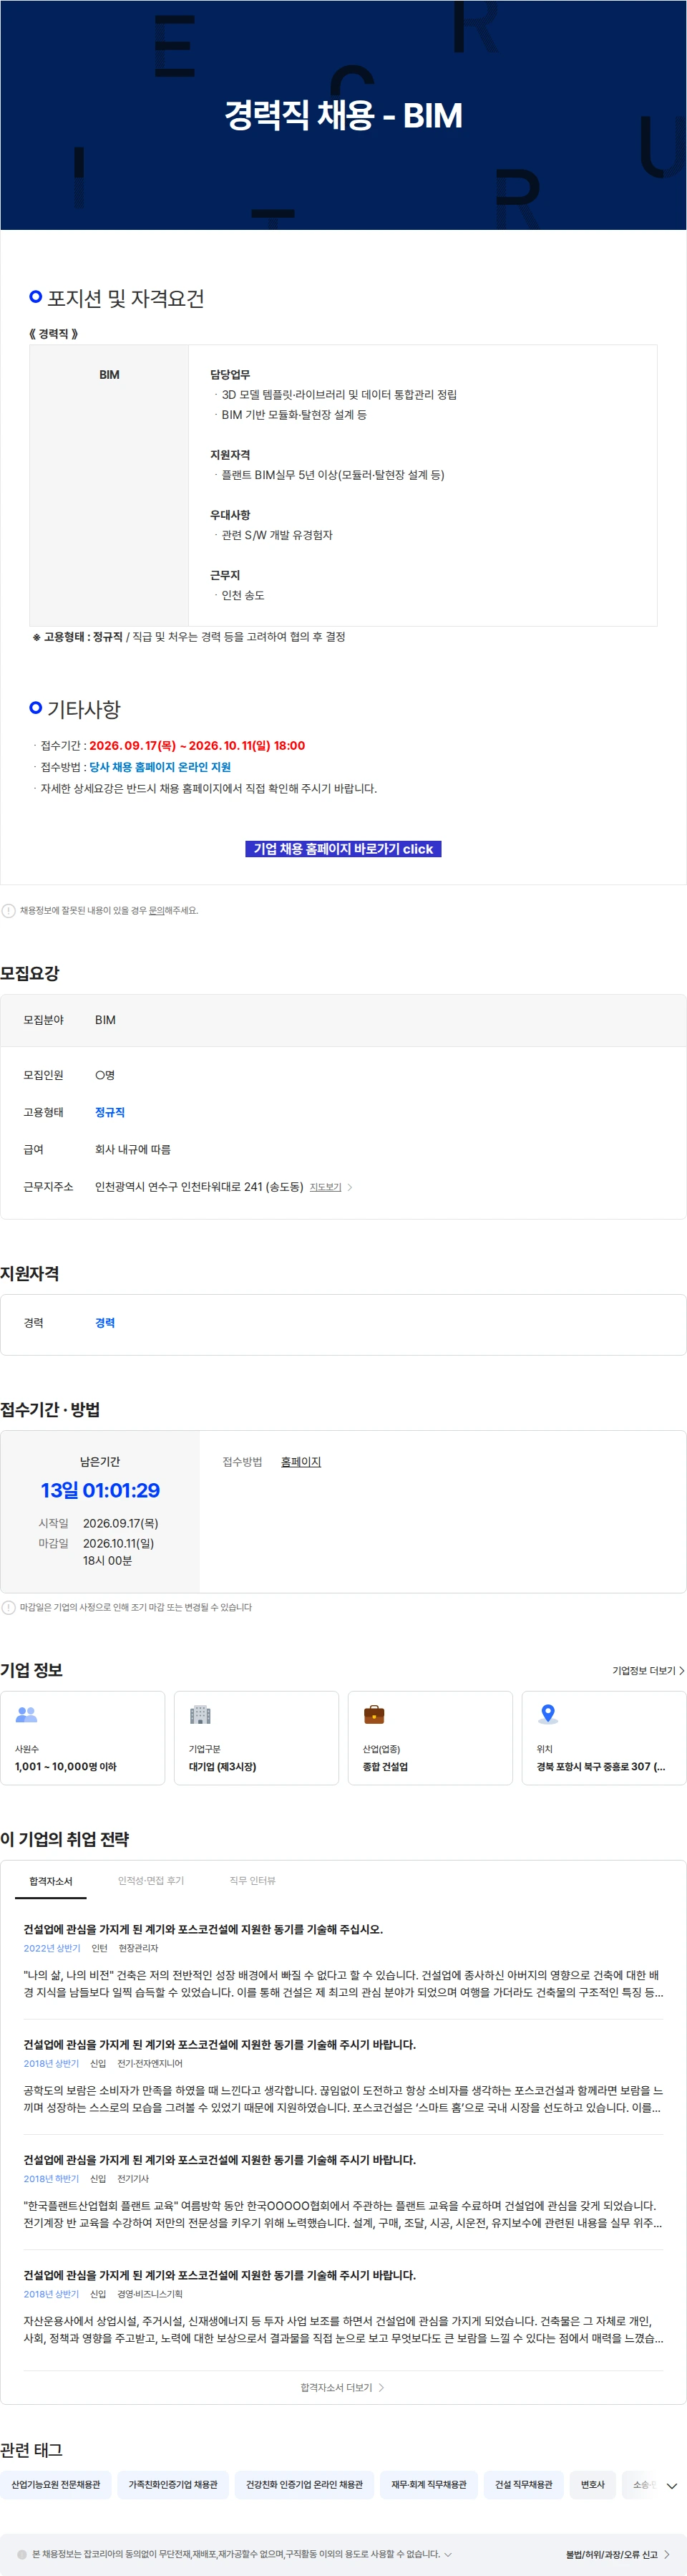Select the 산업기능요원 전문채용관 tag
Viewport: 687px width, 2576px height.
(x=56, y=2484)
